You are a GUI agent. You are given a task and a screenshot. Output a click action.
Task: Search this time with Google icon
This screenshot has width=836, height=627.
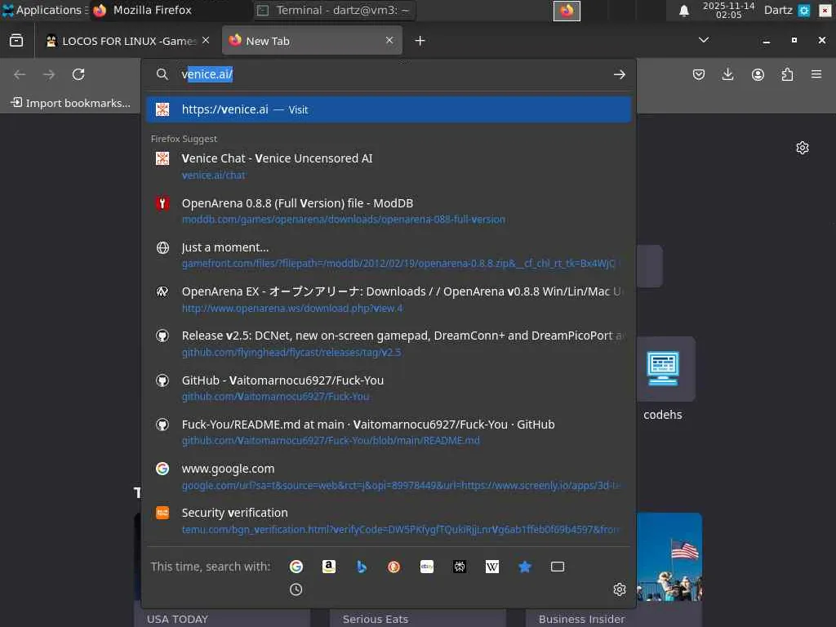296,567
